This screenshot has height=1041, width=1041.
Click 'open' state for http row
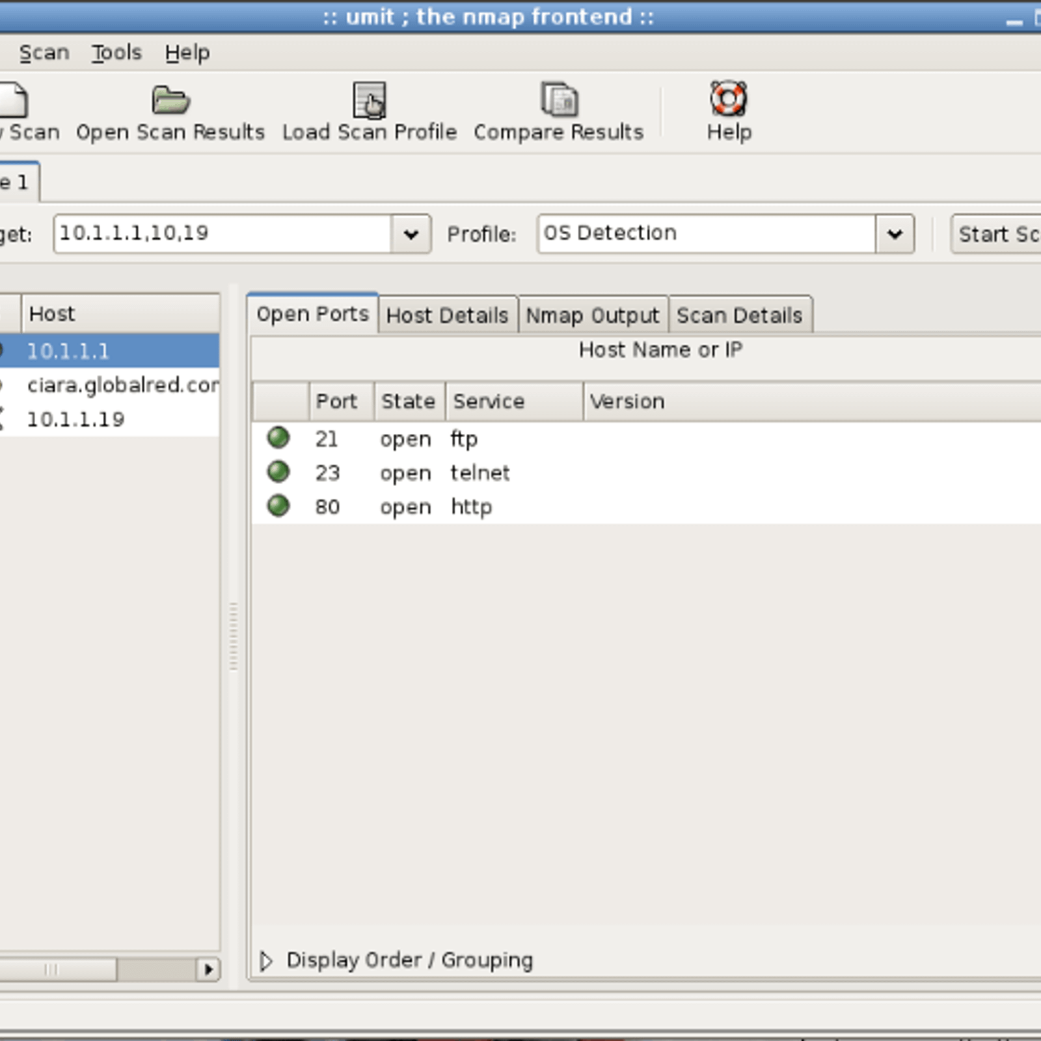(405, 508)
